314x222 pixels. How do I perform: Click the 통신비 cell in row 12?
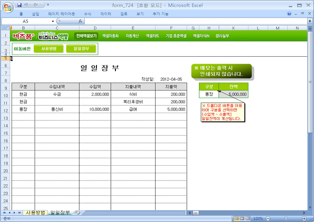click(57, 109)
